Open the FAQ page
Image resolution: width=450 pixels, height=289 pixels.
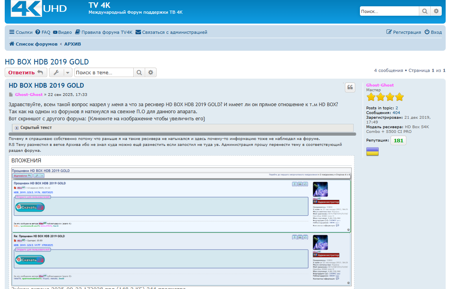(x=43, y=32)
